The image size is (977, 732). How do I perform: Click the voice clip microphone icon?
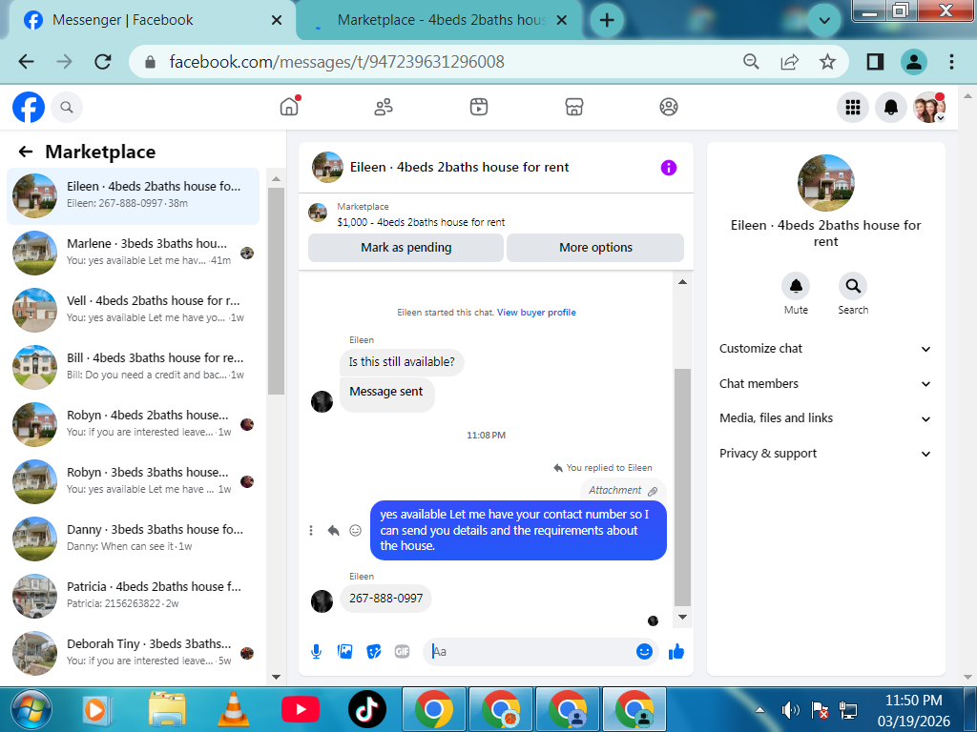click(317, 652)
